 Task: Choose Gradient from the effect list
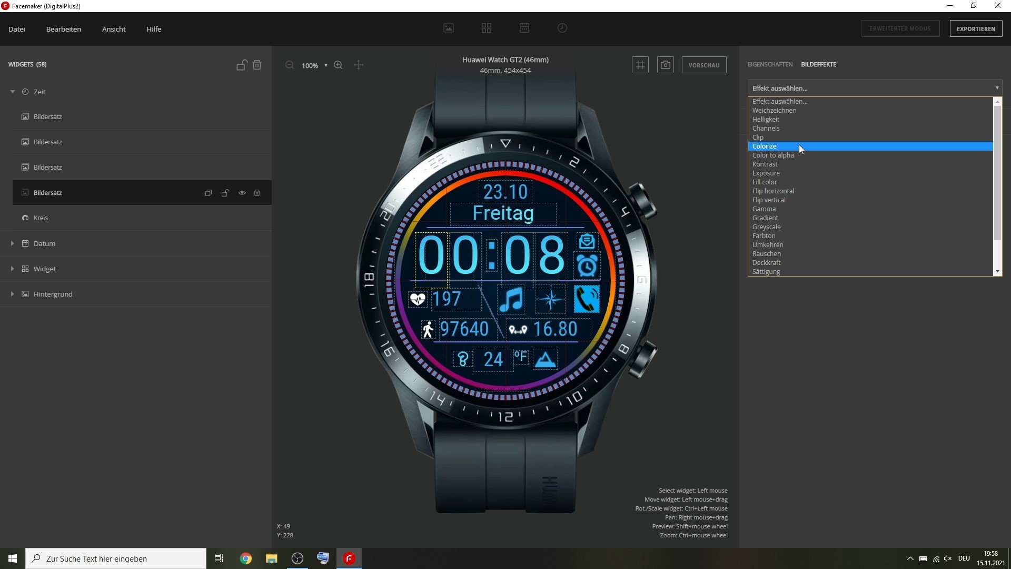click(x=870, y=218)
